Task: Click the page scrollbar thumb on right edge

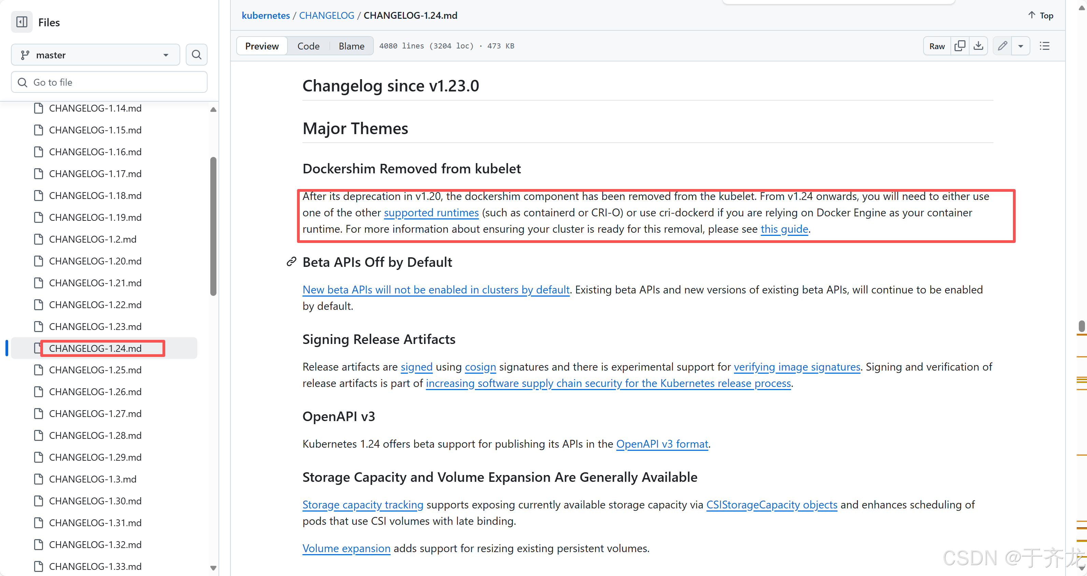Action: tap(1082, 326)
